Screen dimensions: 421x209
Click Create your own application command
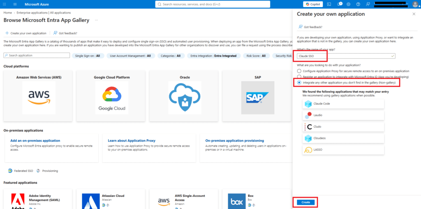point(26,33)
